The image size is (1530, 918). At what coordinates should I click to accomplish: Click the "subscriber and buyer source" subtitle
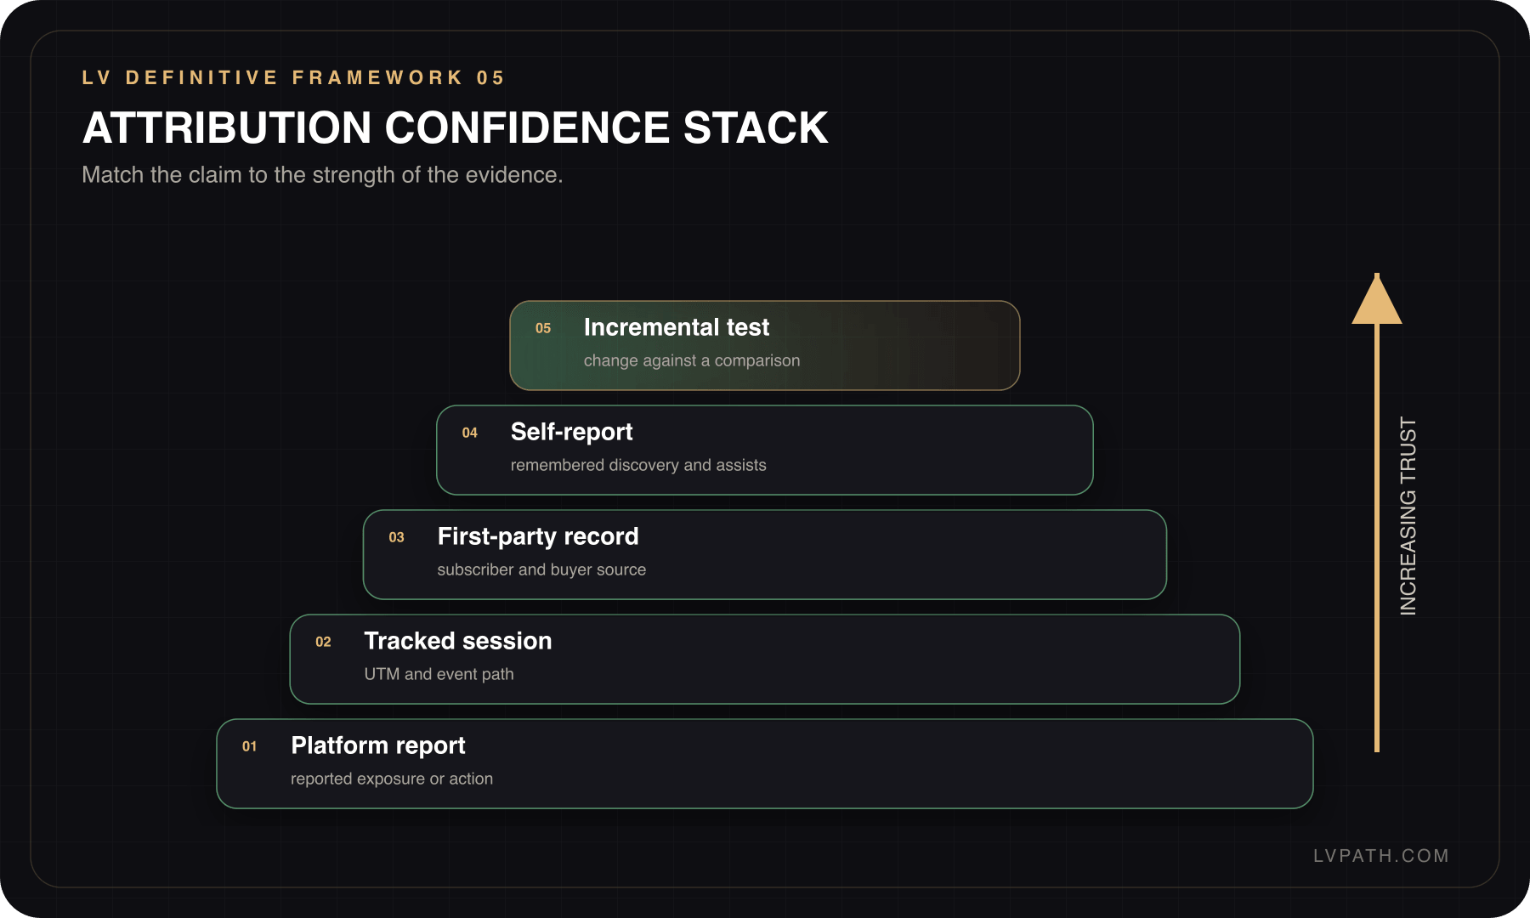pos(542,569)
